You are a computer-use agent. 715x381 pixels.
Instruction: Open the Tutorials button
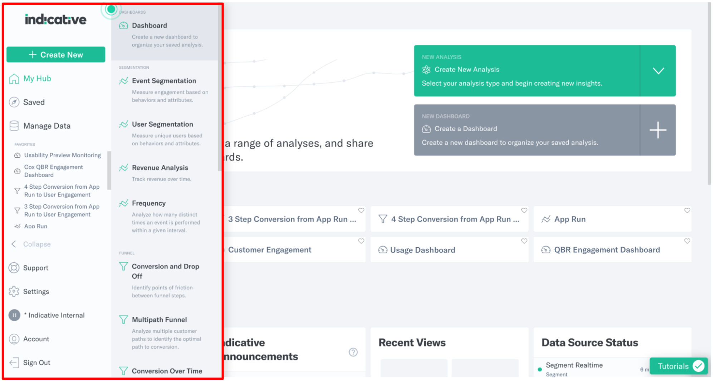point(679,366)
